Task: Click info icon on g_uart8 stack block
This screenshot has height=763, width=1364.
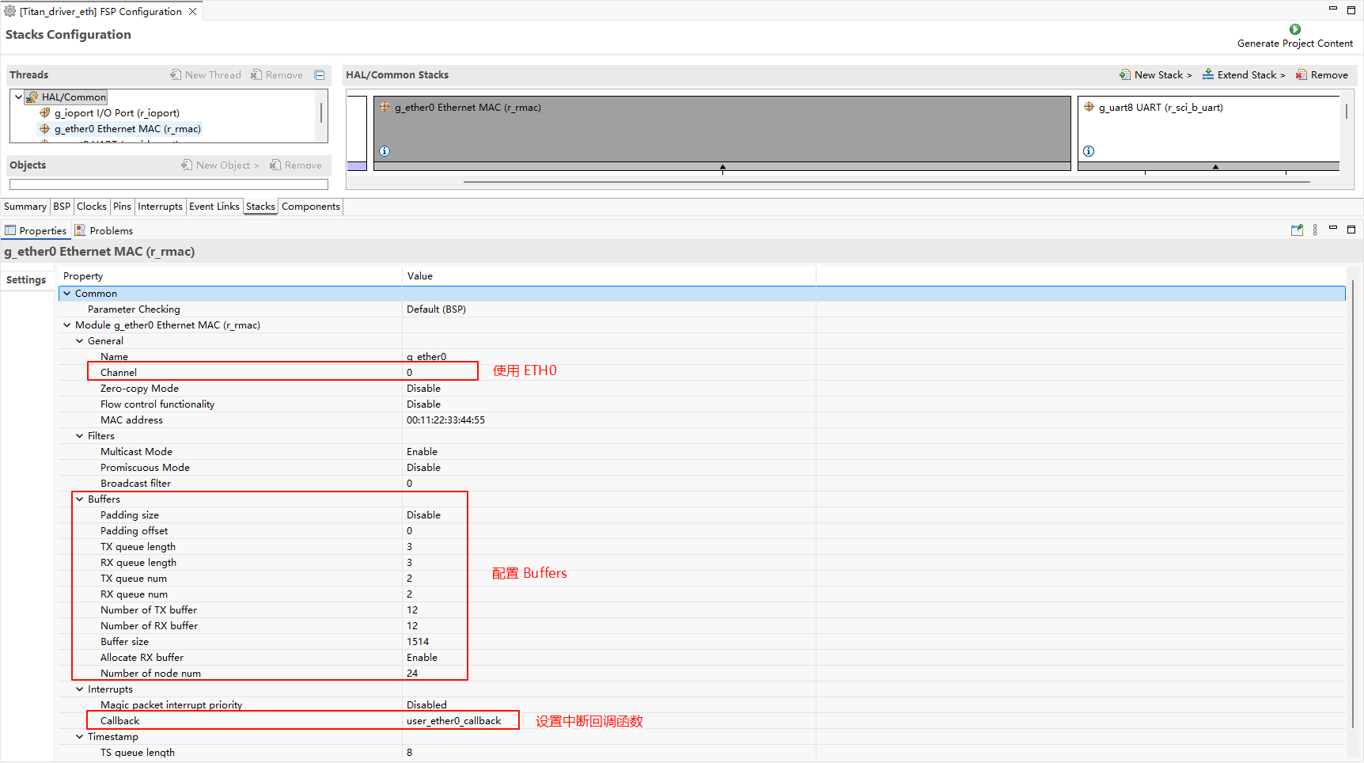Action: tap(1089, 151)
